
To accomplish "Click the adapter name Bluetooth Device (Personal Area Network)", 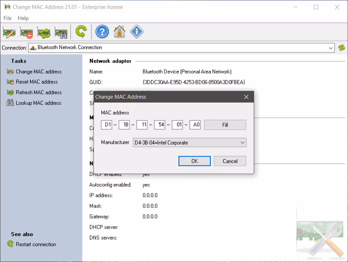I will tap(187, 71).
